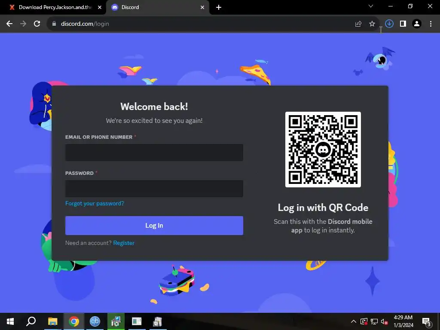Viewport: 440px width, 330px height.
Task: Open the Forgot your password link
Action: coord(95,203)
